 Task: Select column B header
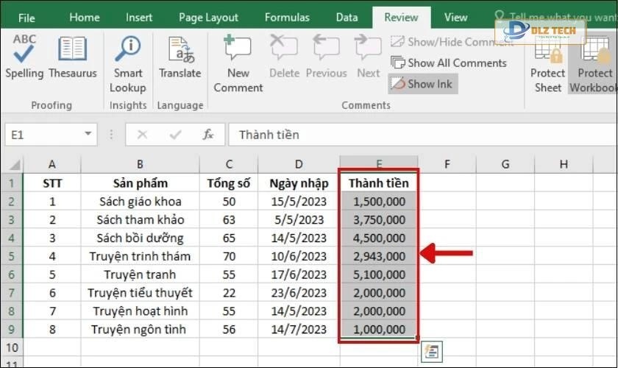point(140,164)
